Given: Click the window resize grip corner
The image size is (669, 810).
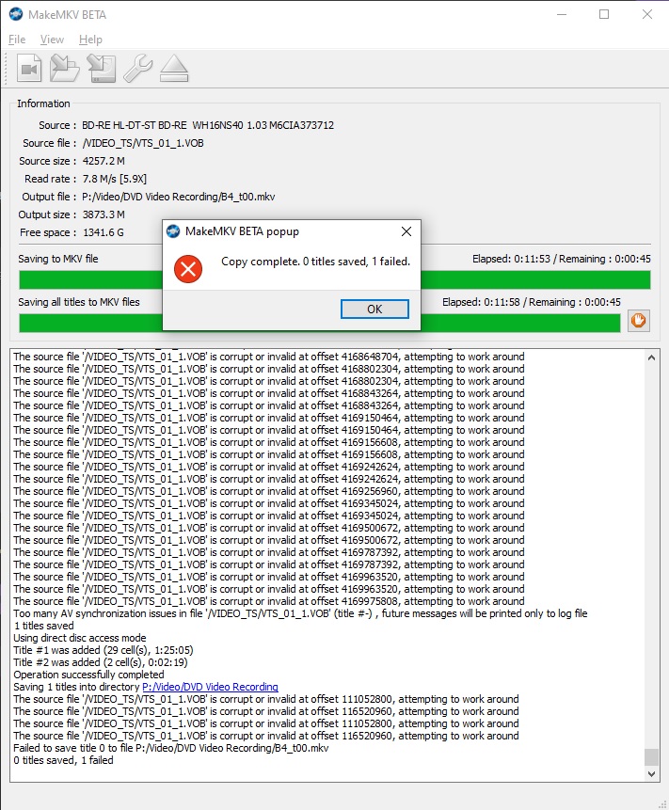Looking at the screenshot, I should coord(662,803).
